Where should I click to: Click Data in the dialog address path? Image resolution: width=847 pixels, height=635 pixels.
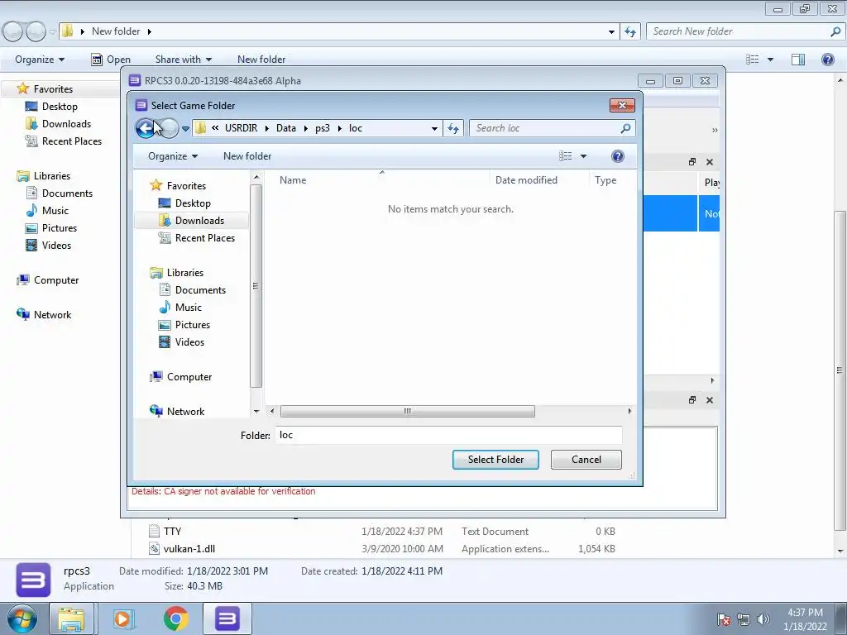pyautogui.click(x=285, y=128)
